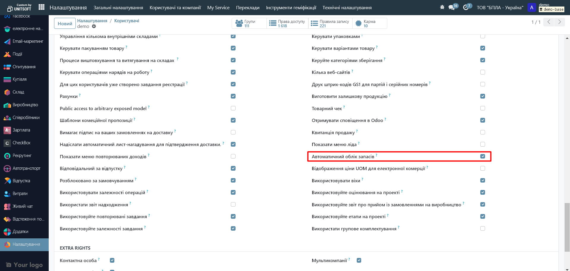The image size is (570, 271).
Task: Check the Кілька веб-сайтів checkbox
Action: (482, 72)
